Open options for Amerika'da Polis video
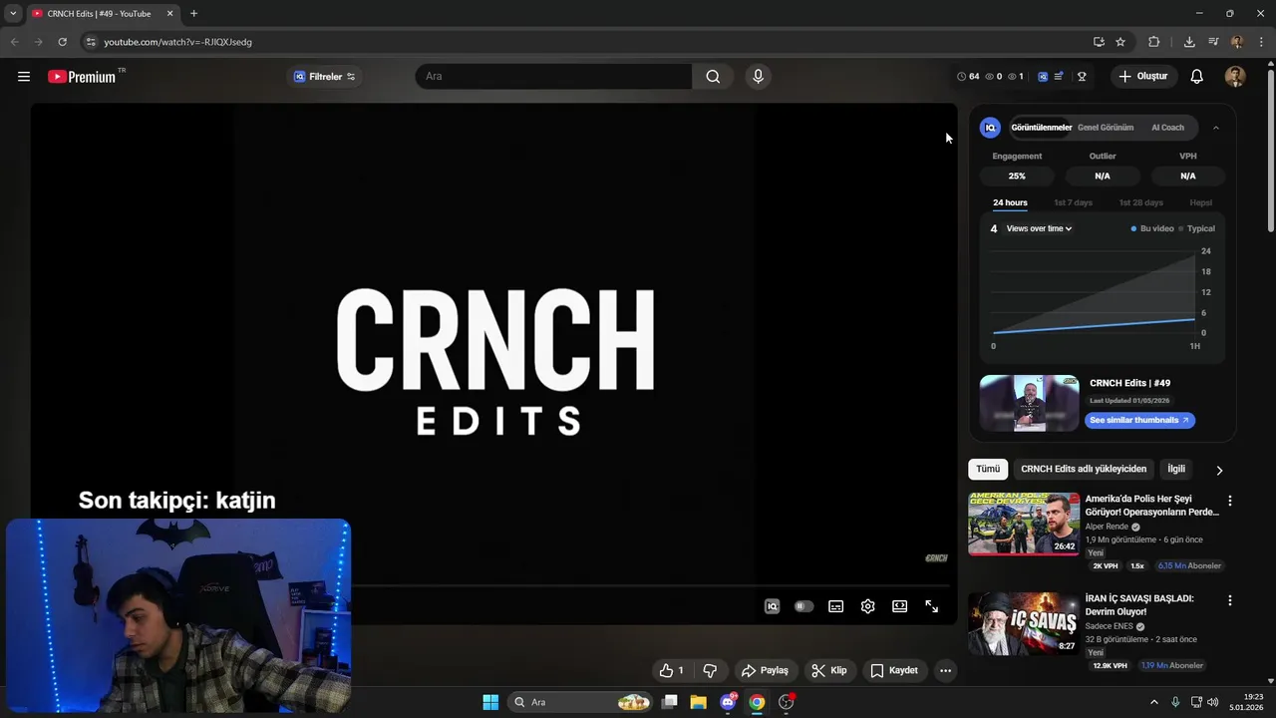The width and height of the screenshot is (1276, 718). (1229, 501)
